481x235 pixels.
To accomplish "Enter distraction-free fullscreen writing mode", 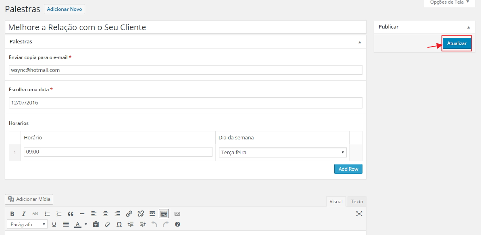I will coord(359,214).
